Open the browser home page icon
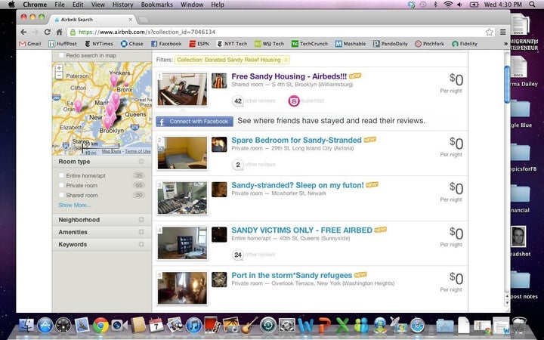The image size is (544, 340). point(59,32)
